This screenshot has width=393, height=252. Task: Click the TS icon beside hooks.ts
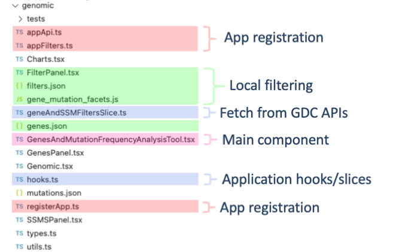[20, 179]
